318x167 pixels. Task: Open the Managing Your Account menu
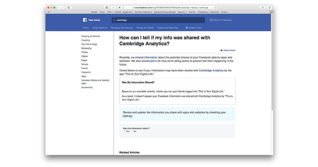tap(122, 28)
